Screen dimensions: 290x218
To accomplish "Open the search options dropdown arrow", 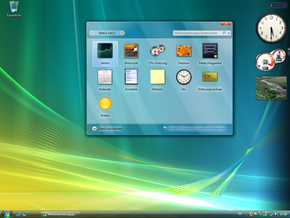I will [229, 33].
